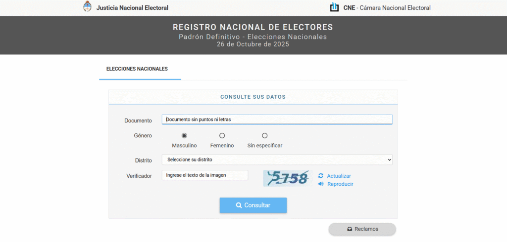The height and width of the screenshot is (242, 507).
Task: Click the inbox icon on Reclamos button
Action: coord(349,229)
